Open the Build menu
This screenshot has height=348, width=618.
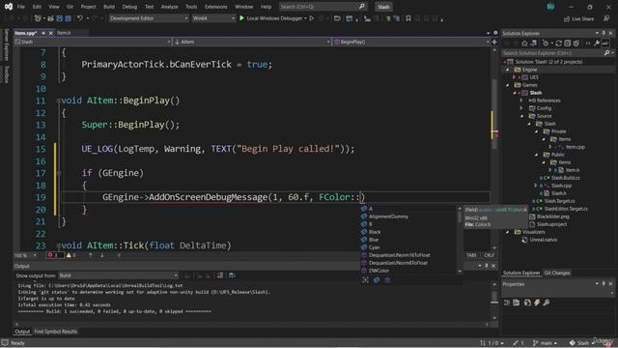(x=109, y=7)
